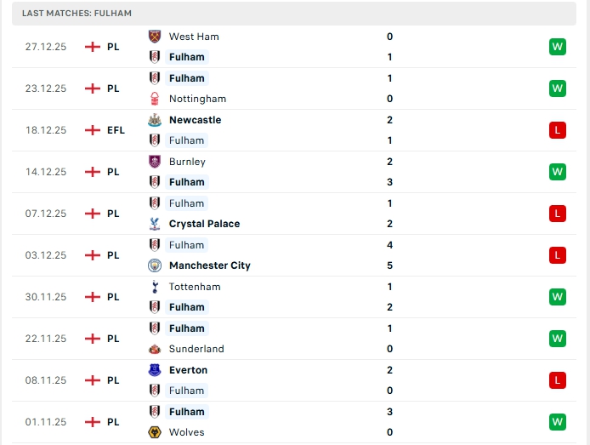Viewport: 590px width, 445px height.
Task: Open the Manchester City team link
Action: pyautogui.click(x=209, y=265)
